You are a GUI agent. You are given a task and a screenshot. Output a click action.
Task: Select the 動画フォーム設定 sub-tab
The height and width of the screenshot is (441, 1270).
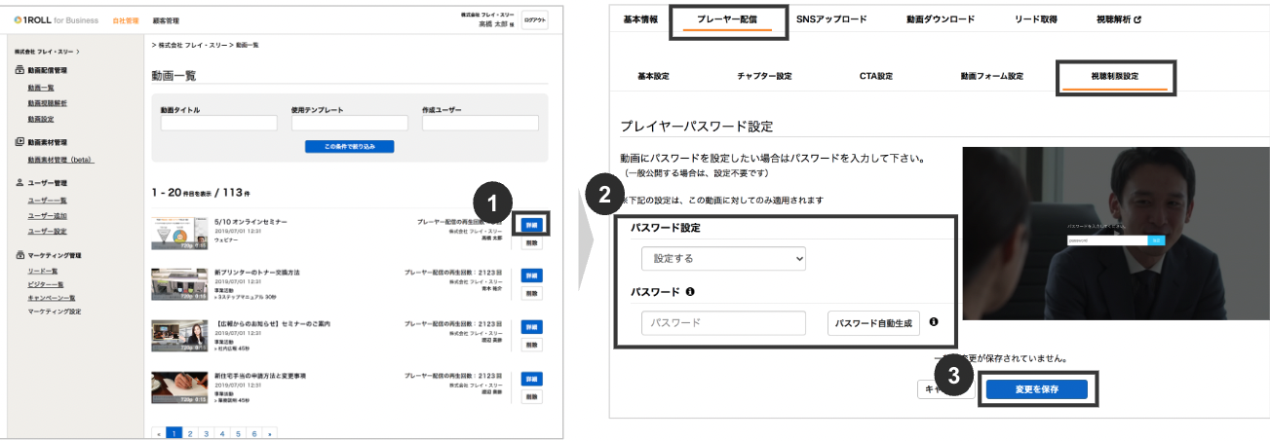click(991, 76)
